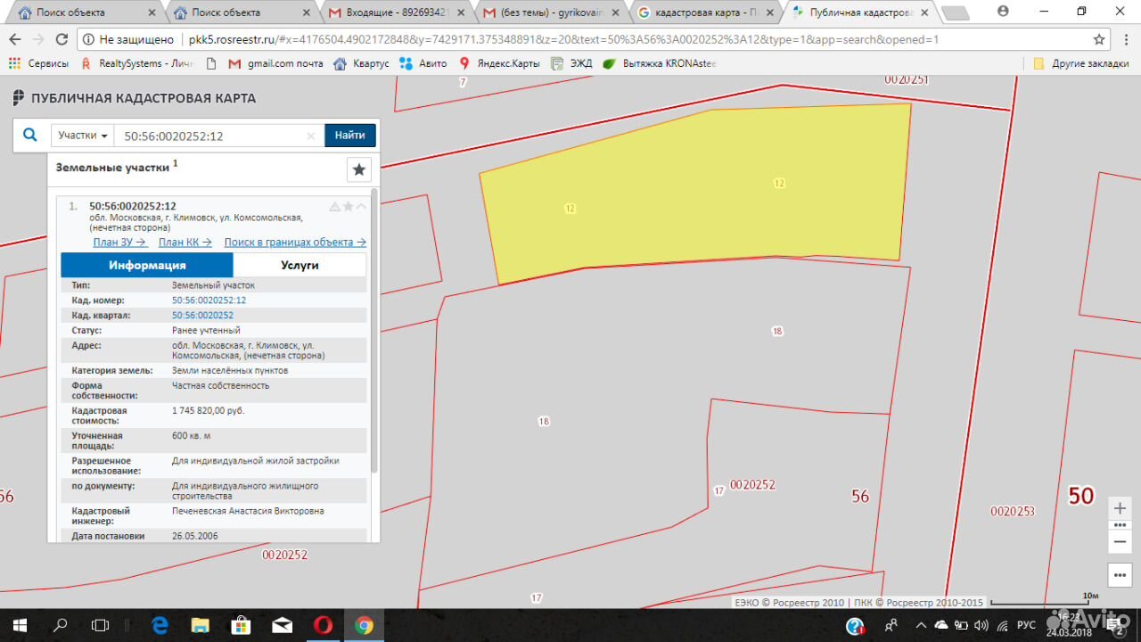Reload the page with the refresh icon
1141x642 pixels.
(62, 39)
